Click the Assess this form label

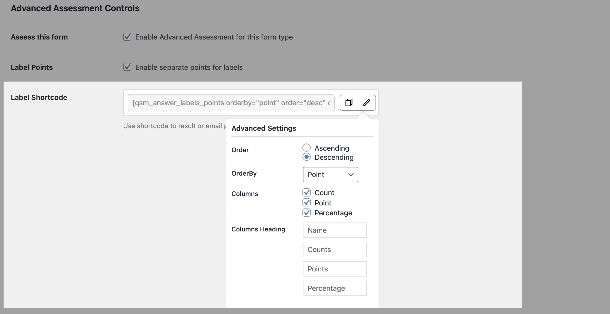39,37
